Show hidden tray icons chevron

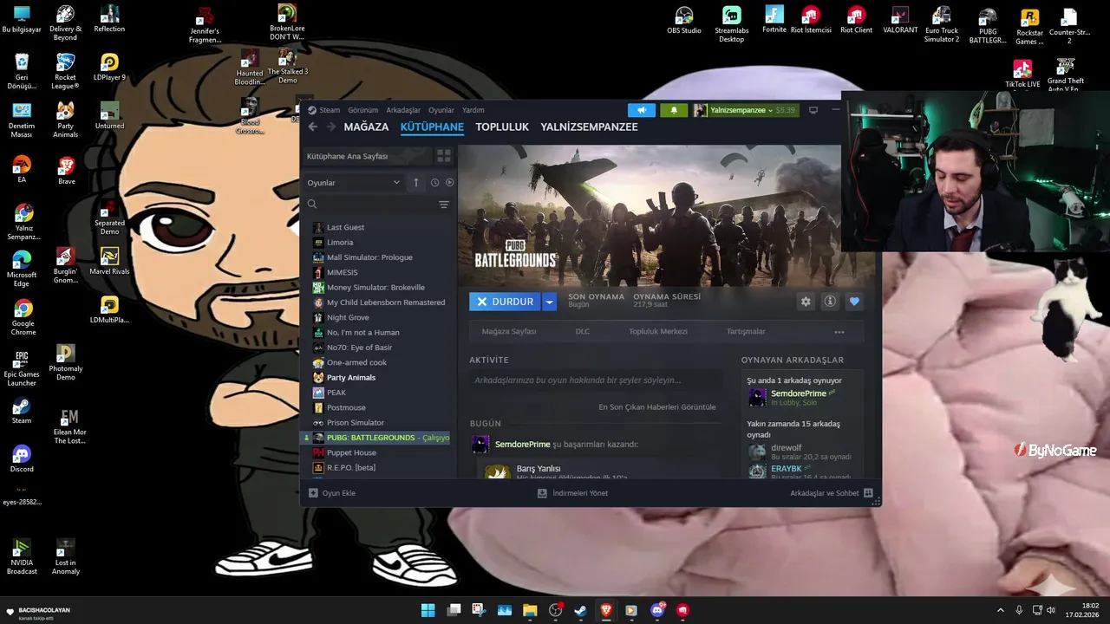1000,610
